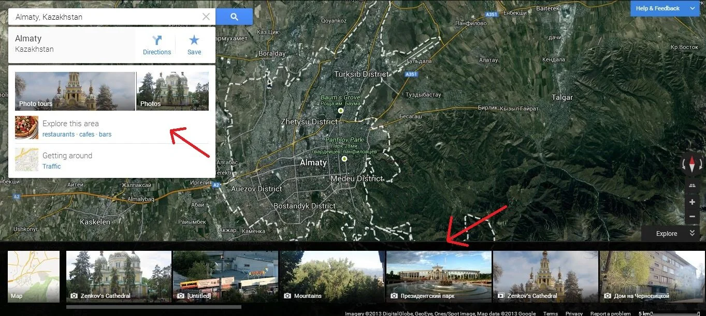Viewport: 706px width, 316px height.
Task: Expand the Help & Feedback dropdown arrow
Action: 692,8
